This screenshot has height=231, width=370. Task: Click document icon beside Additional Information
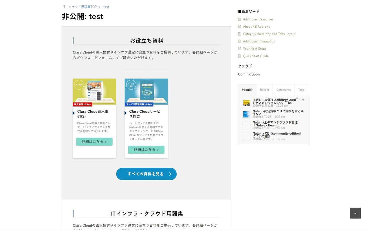point(239,41)
